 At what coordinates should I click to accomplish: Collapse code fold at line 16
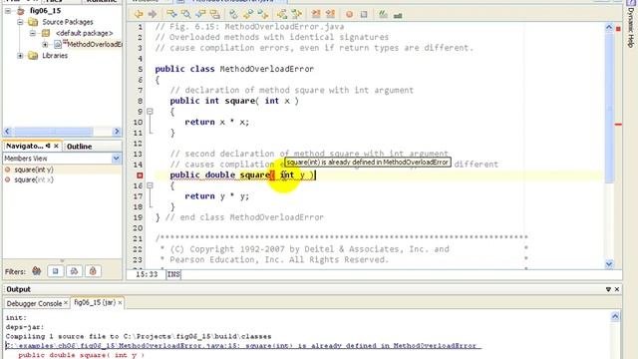[150, 185]
